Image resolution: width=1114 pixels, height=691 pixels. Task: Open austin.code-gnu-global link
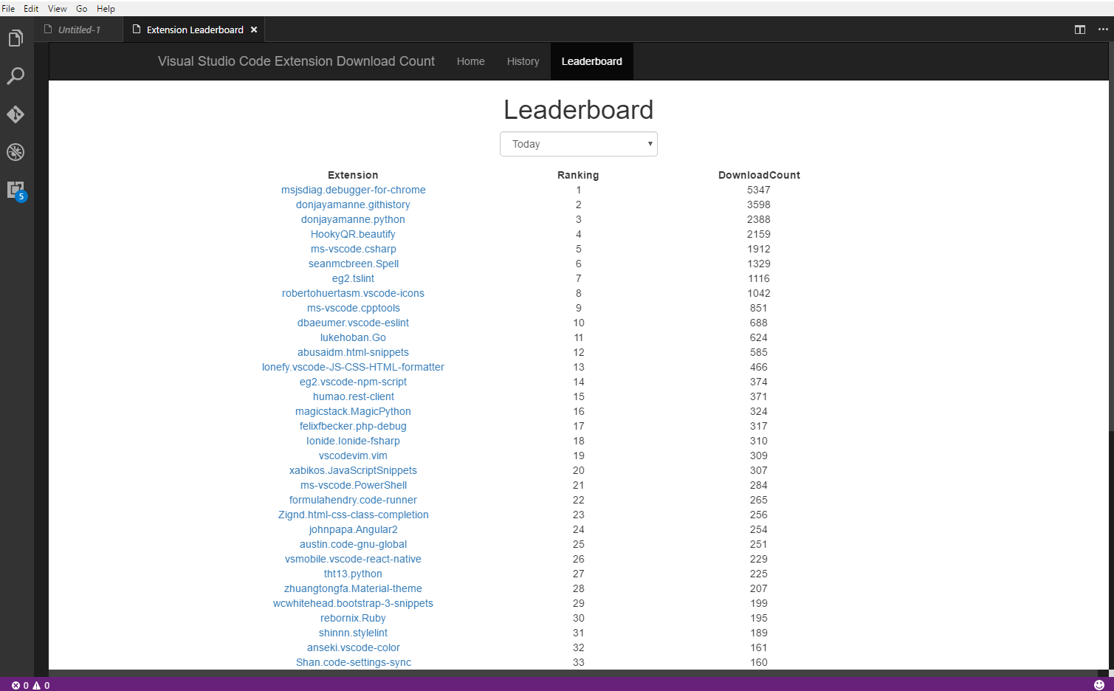click(353, 544)
